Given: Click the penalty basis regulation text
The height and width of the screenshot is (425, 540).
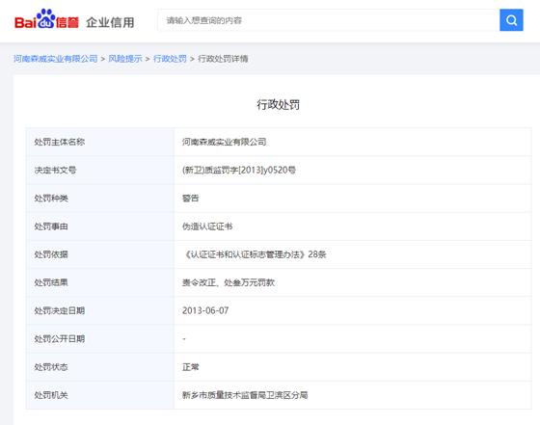Looking at the screenshot, I should (x=255, y=254).
